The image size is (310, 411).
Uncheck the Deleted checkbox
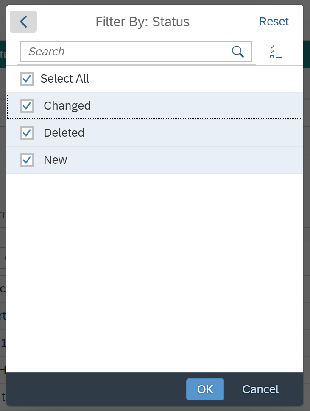coord(27,133)
